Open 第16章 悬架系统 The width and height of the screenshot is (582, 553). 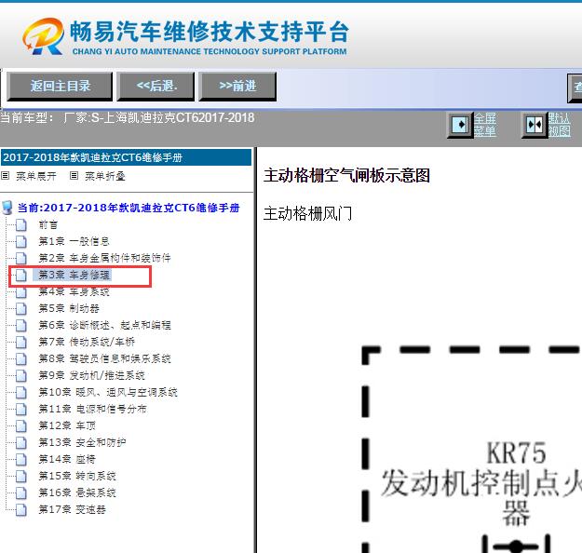[x=77, y=492]
